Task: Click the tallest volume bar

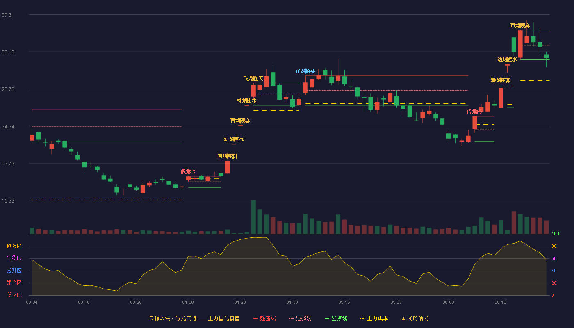Action: 253,217
